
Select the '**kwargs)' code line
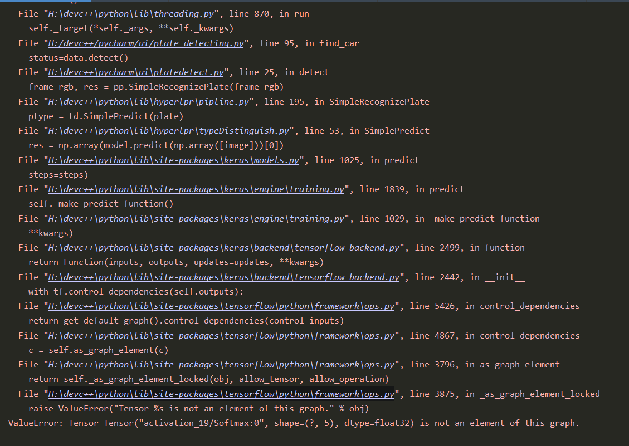tap(51, 233)
